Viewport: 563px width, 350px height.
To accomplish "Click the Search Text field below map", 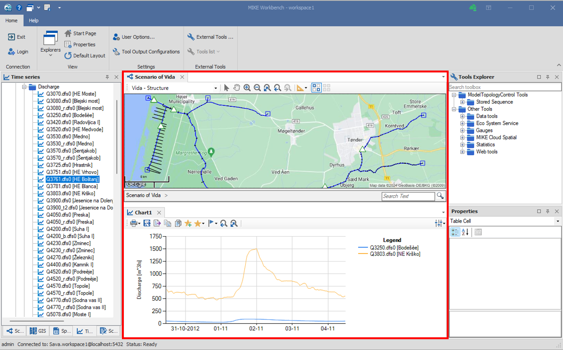I will [408, 196].
